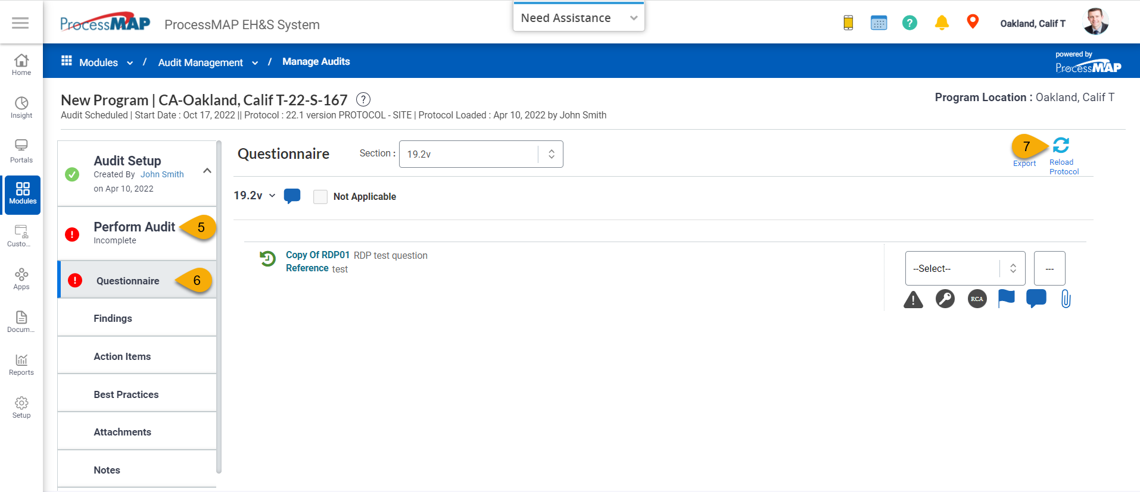Screen dimensions: 1140x492
Task: Open Reports in sidebar
Action: click(x=21, y=365)
